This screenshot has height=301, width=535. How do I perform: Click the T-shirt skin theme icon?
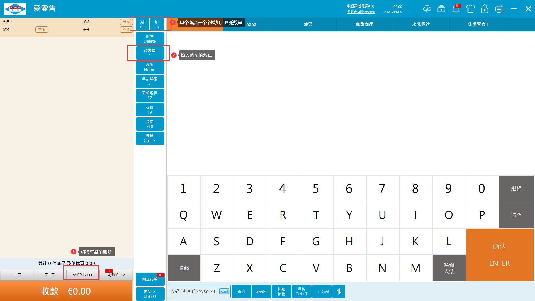[x=470, y=9]
